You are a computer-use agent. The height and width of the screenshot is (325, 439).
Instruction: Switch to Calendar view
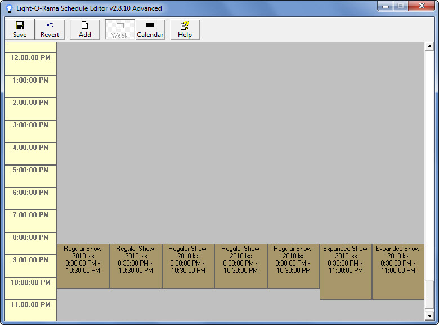(150, 30)
